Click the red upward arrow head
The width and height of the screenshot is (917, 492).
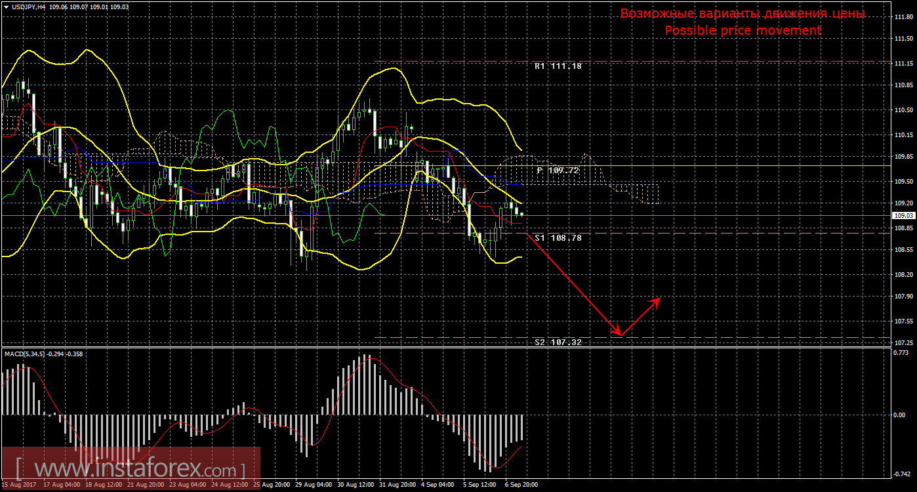click(x=657, y=300)
